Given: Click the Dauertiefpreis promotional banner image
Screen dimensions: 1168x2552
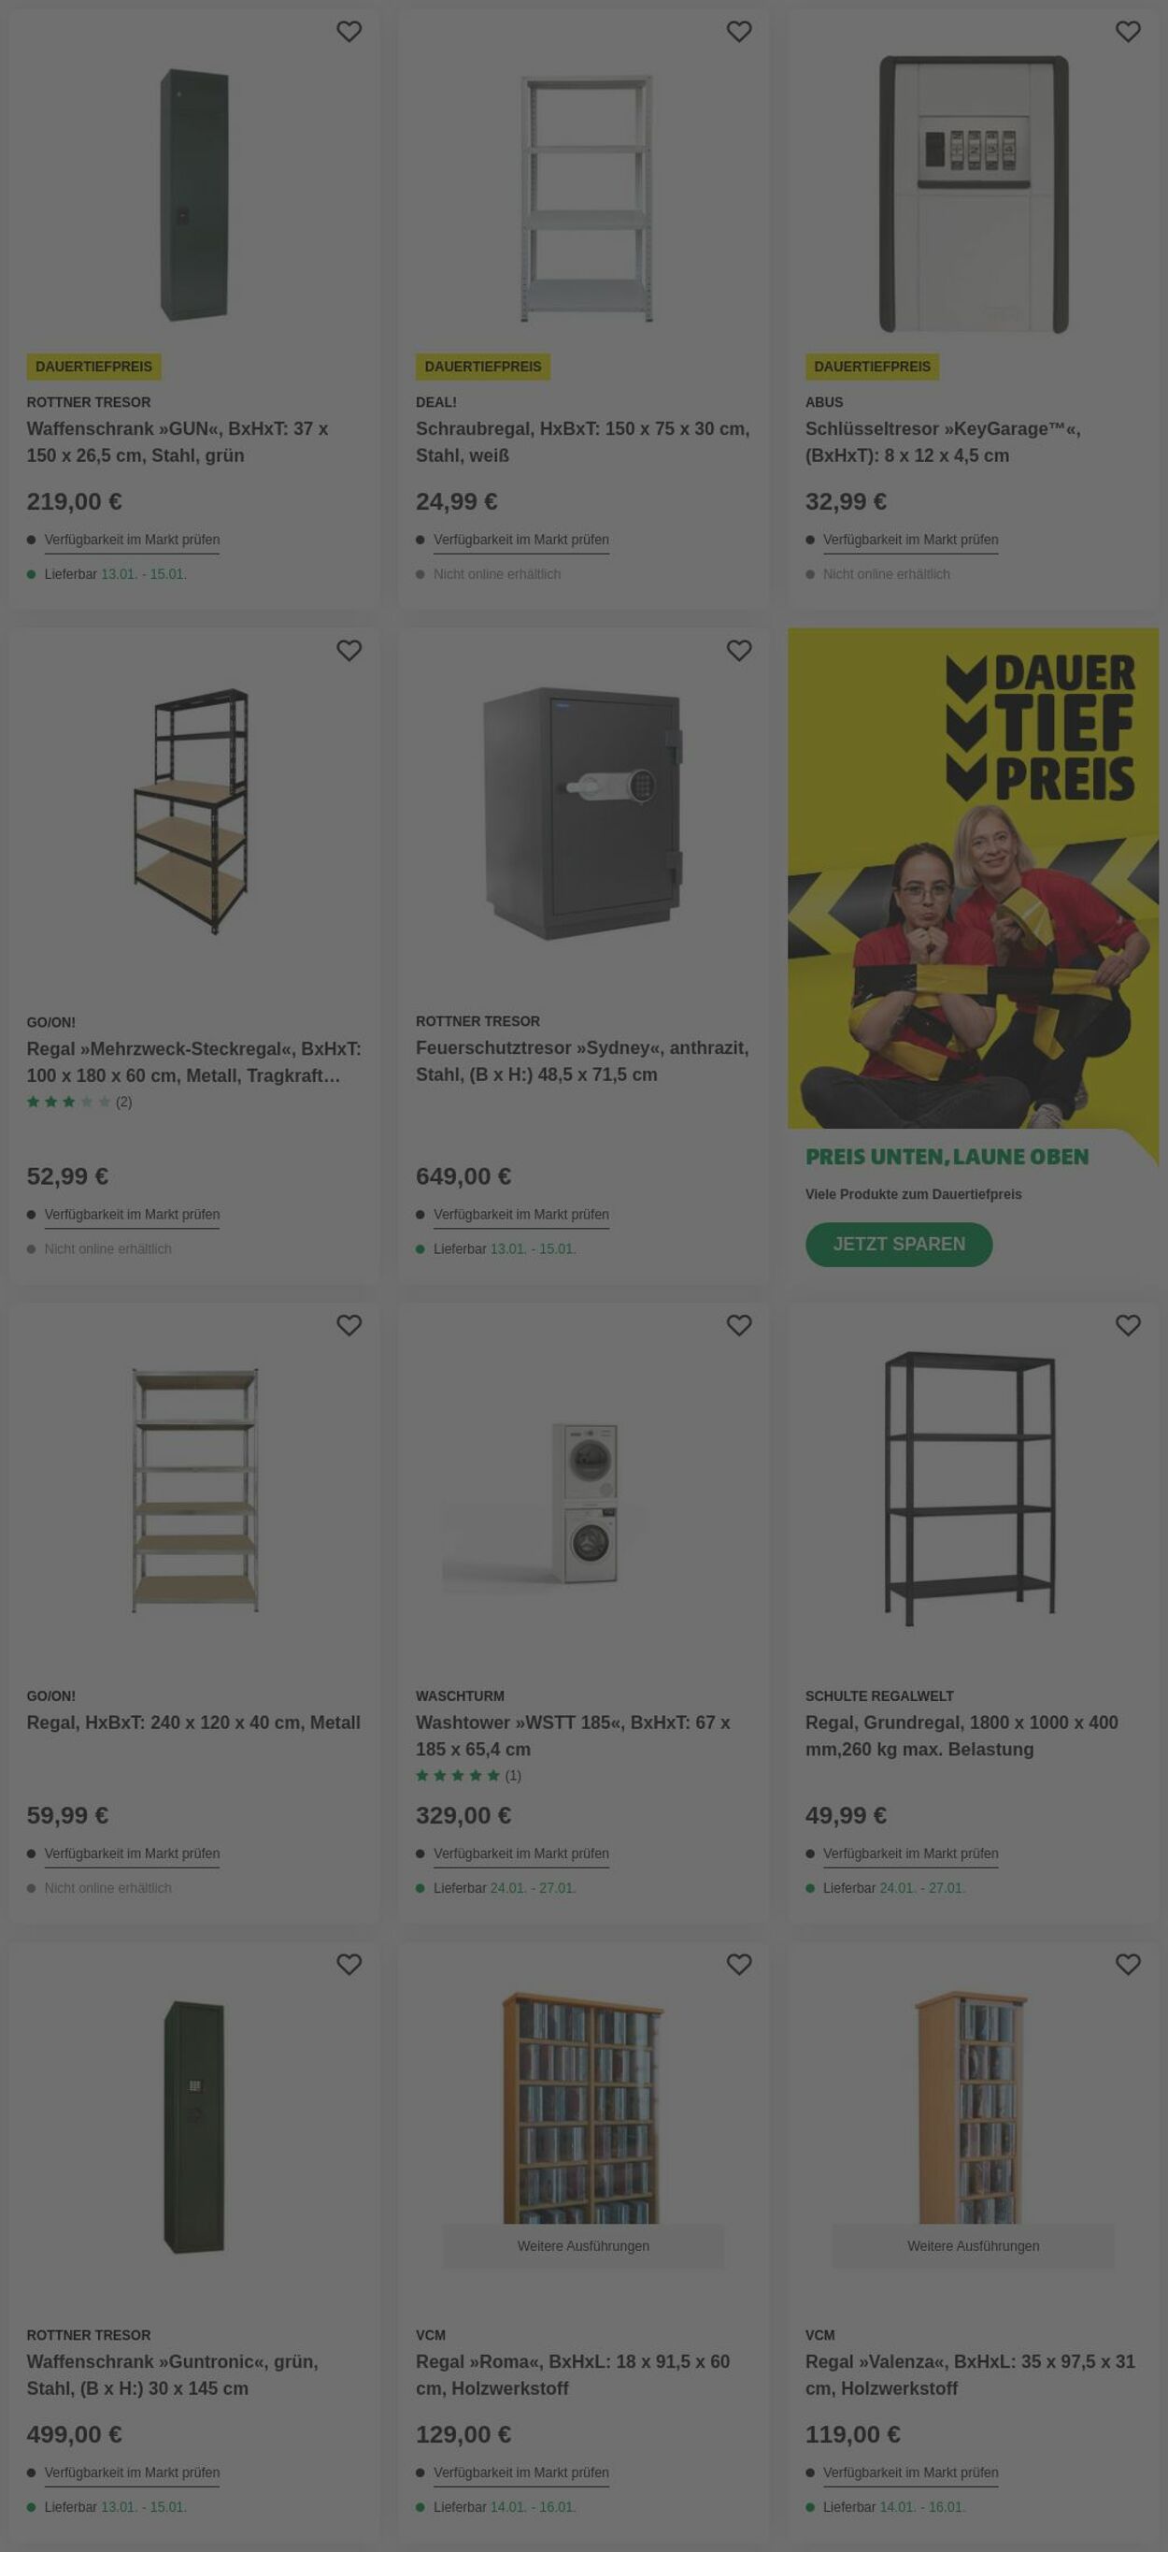Looking at the screenshot, I should tap(973, 878).
